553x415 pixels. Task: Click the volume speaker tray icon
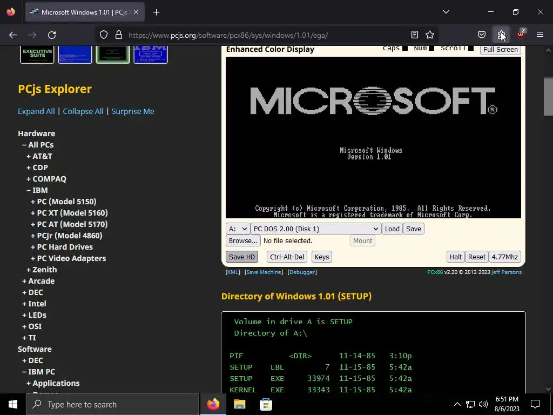(483, 404)
